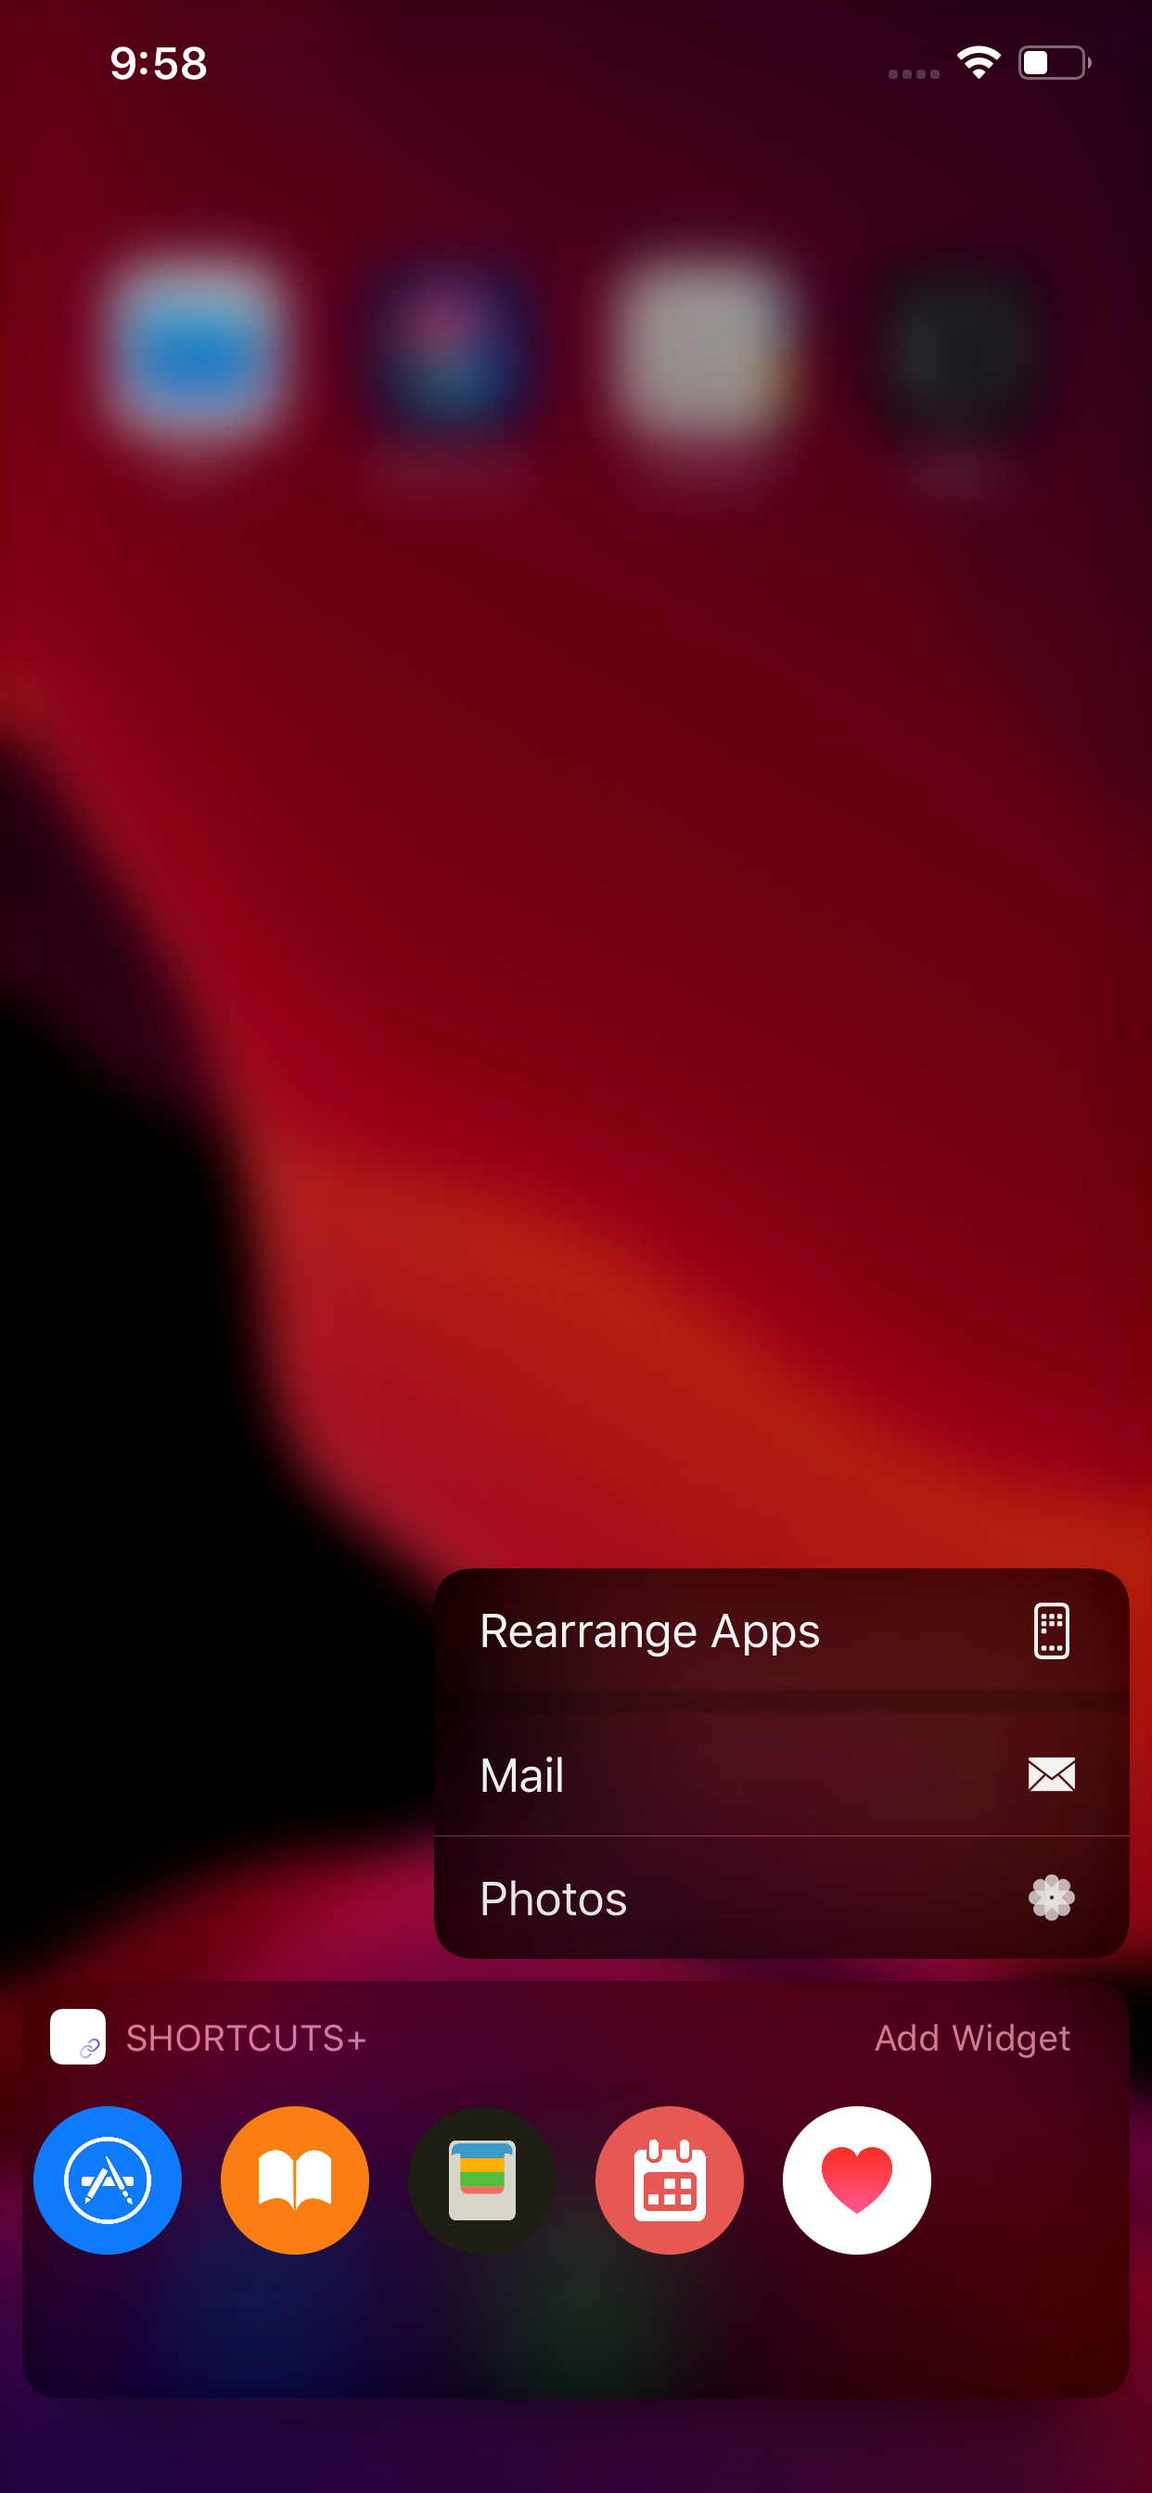Tap the phone grid icon beside Rearrange Apps

[1051, 1630]
